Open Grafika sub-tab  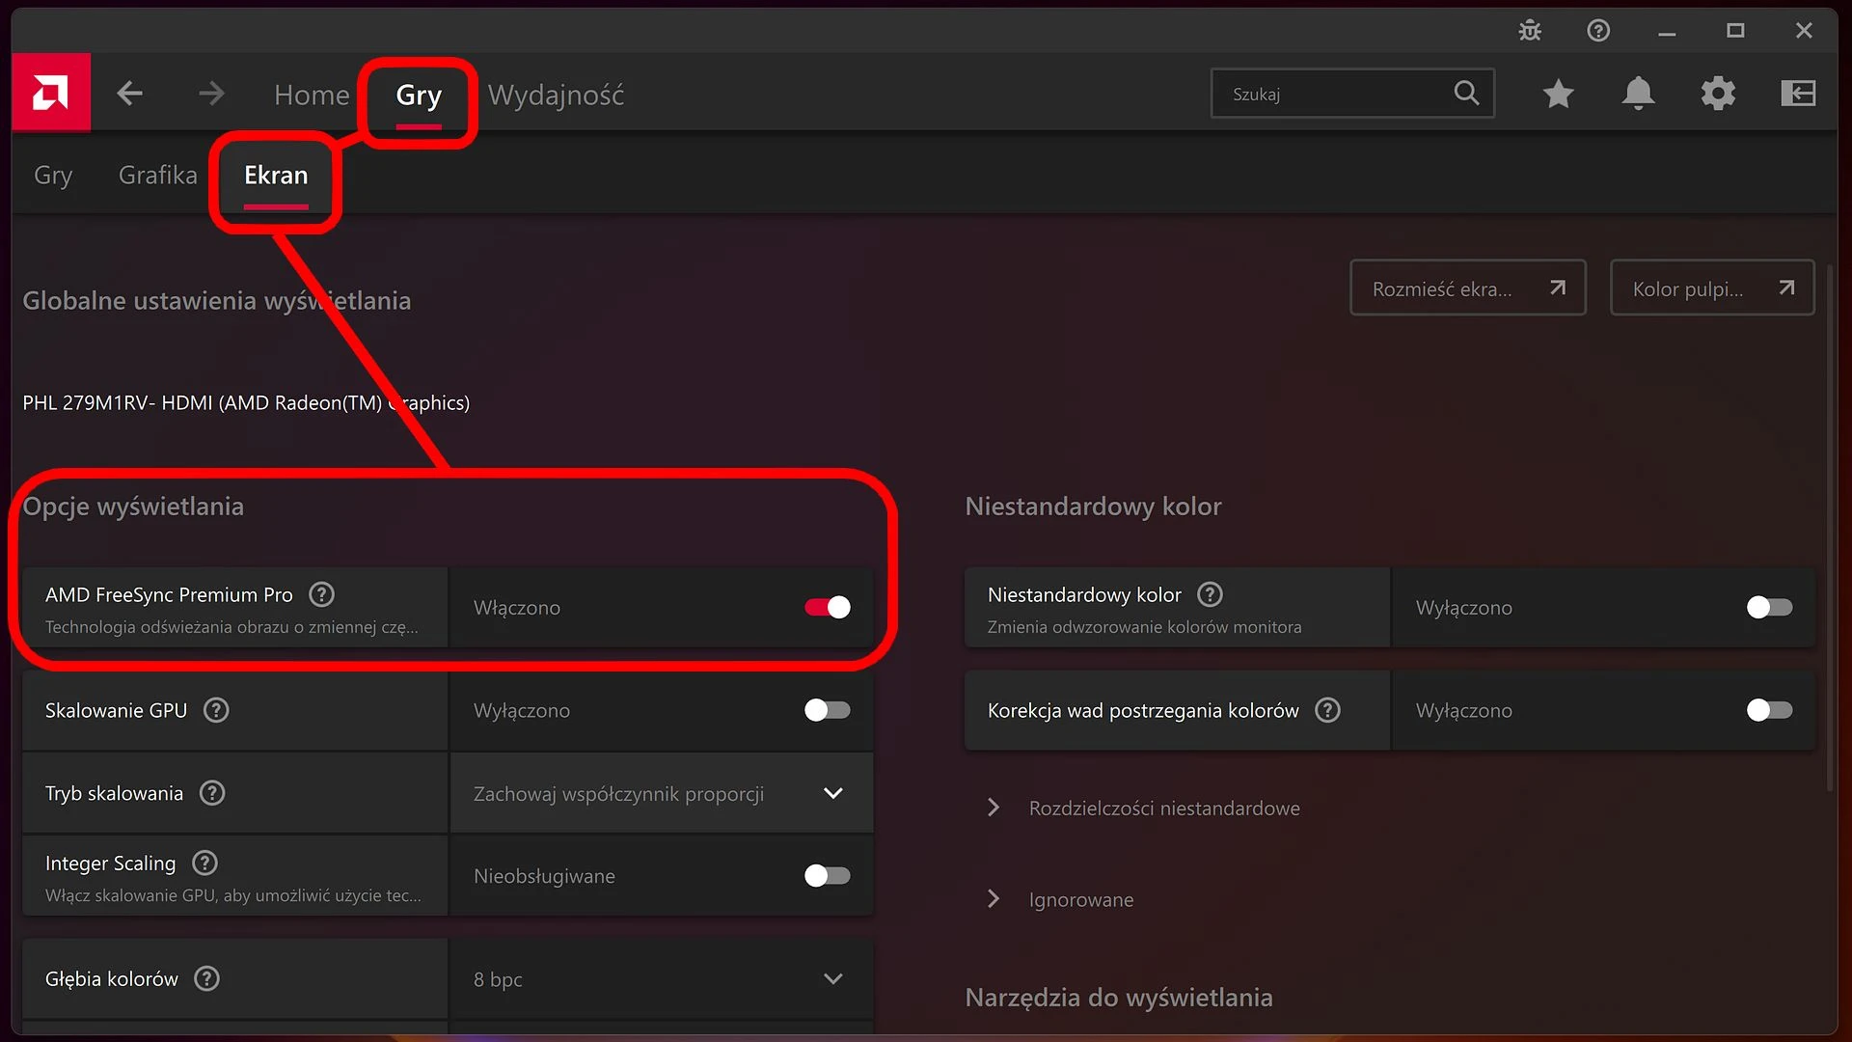tap(157, 175)
